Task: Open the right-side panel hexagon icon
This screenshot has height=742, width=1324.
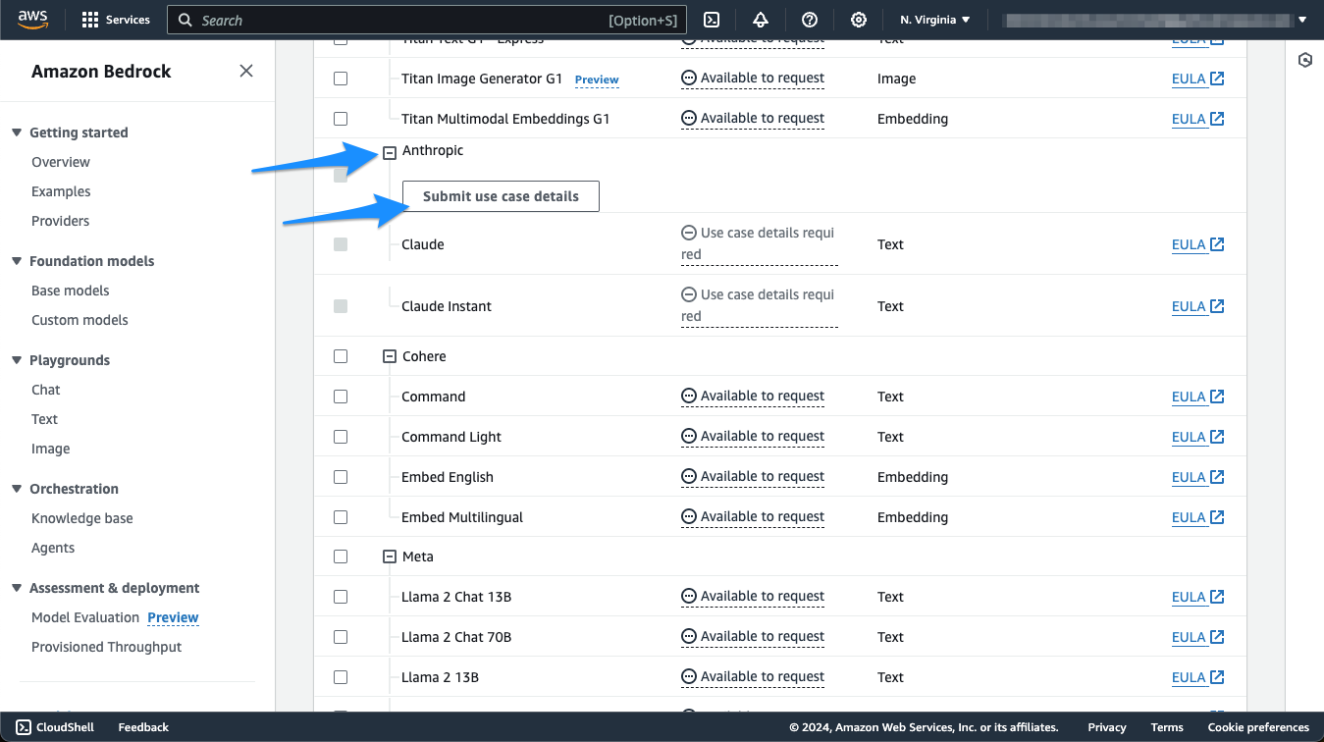Action: [1304, 60]
